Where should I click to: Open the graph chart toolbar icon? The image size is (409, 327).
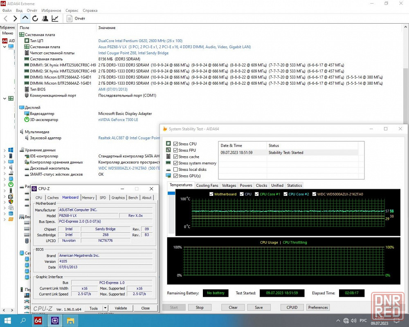point(55,18)
